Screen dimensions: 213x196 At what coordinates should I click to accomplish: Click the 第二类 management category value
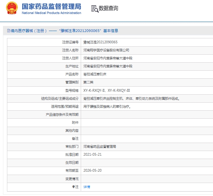point(88,82)
